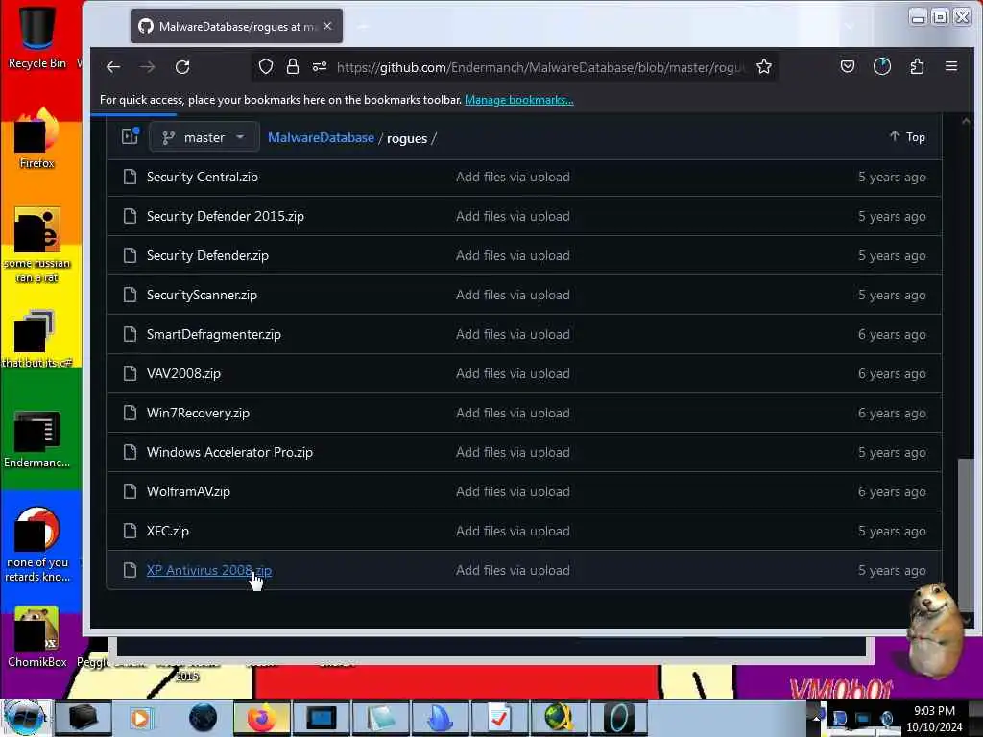Click the Manage bookmarks link
This screenshot has width=983, height=737.
[518, 100]
